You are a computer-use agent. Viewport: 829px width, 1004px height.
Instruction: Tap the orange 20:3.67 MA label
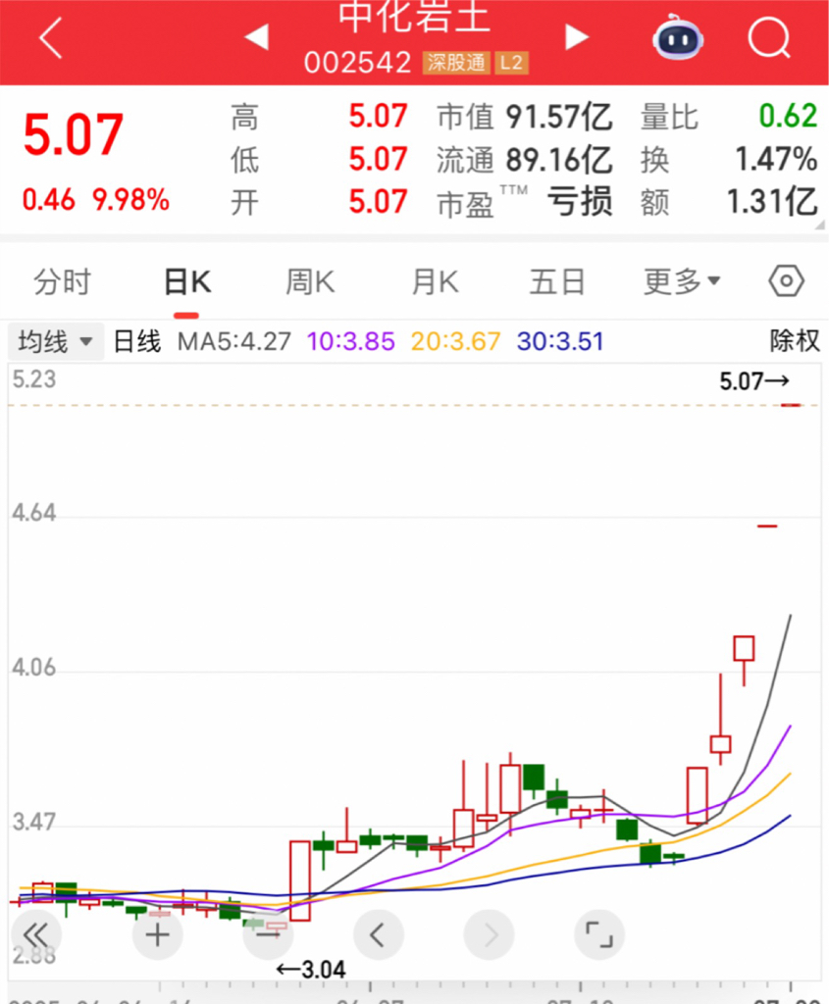[x=455, y=341]
